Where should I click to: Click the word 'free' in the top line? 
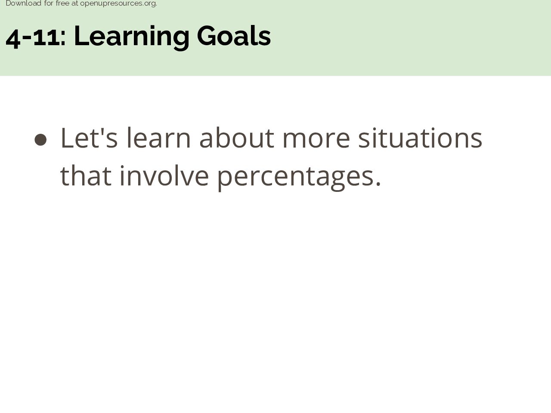point(62,3)
